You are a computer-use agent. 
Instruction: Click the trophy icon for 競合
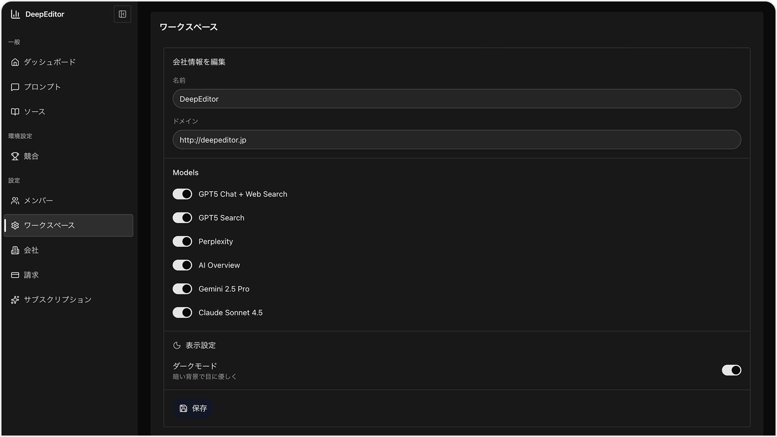[x=15, y=156]
